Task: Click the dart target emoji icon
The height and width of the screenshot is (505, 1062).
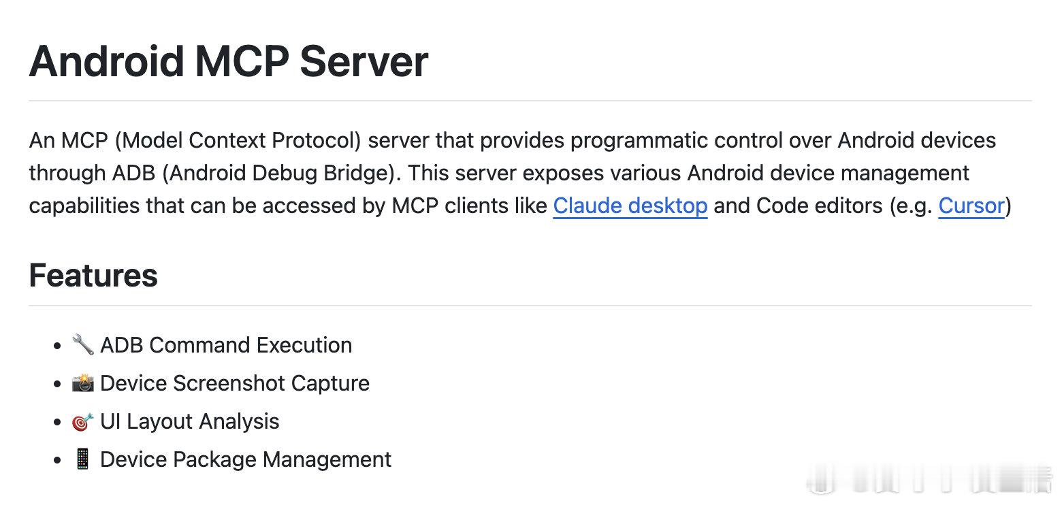Action: 83,421
